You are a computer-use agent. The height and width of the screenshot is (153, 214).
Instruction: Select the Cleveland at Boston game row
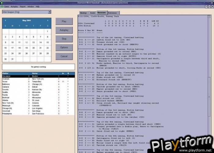[x=38, y=76]
